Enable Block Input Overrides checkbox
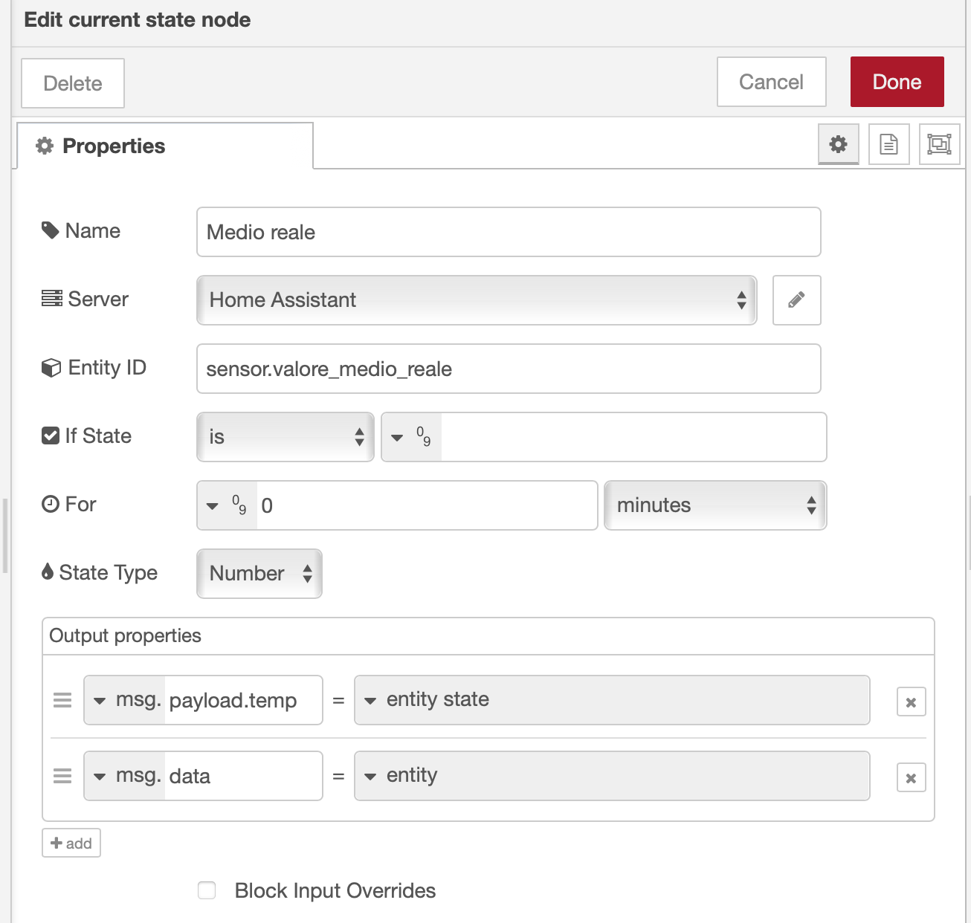Screen dimensions: 971x923 (207, 890)
